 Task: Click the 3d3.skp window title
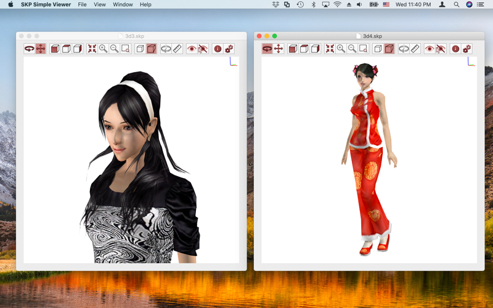(x=134, y=36)
